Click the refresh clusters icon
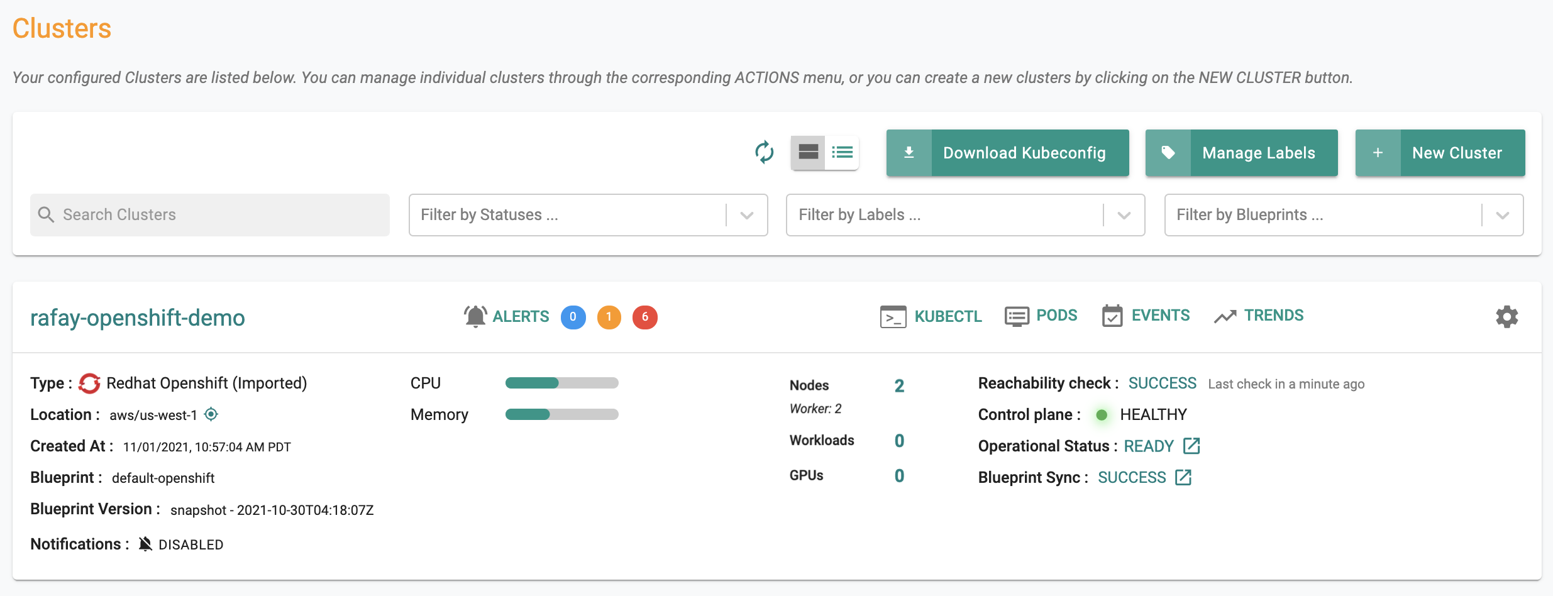1553x596 pixels. tap(764, 152)
